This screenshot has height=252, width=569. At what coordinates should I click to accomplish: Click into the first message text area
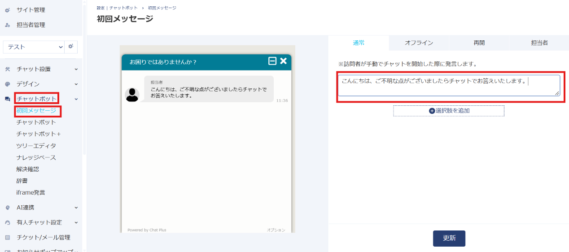pos(449,85)
